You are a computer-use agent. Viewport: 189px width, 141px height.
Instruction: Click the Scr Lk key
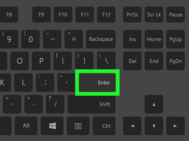[154, 14]
